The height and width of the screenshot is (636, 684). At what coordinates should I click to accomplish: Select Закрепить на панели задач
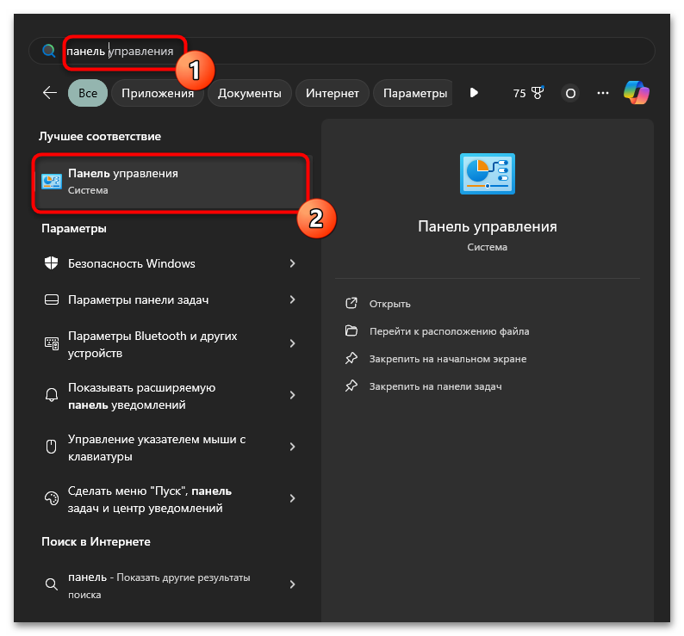[x=435, y=386]
